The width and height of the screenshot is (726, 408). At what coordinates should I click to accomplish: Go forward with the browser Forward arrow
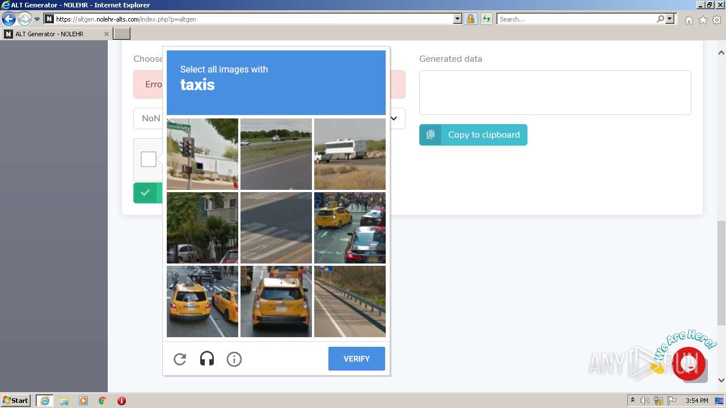pyautogui.click(x=24, y=19)
